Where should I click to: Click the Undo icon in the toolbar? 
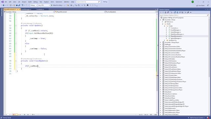(x=22, y=5)
